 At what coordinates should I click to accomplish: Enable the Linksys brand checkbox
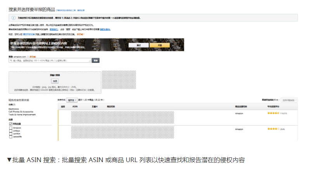(x=10, y=131)
